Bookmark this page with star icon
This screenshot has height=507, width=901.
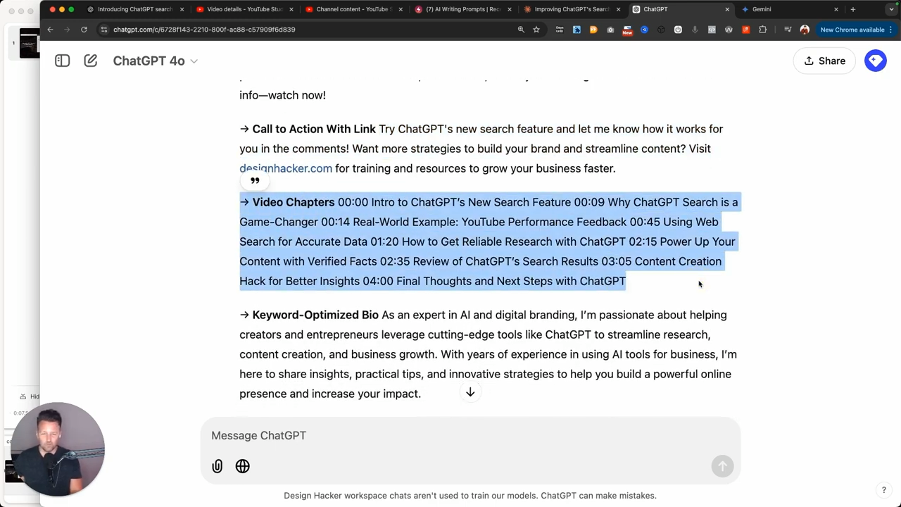(x=536, y=30)
